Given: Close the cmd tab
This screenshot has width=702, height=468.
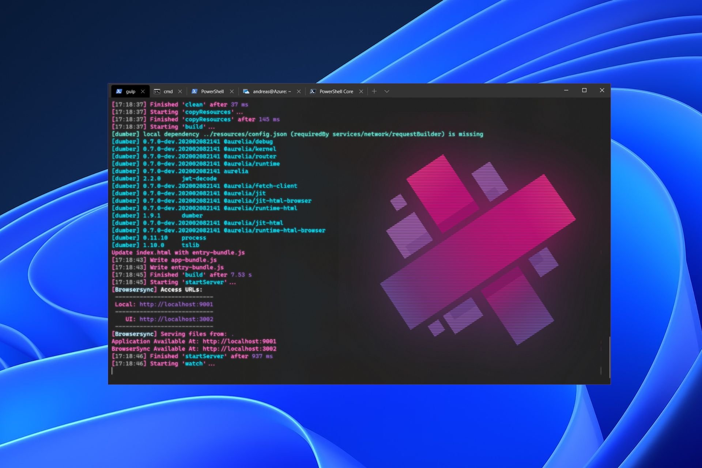Looking at the screenshot, I should point(180,91).
